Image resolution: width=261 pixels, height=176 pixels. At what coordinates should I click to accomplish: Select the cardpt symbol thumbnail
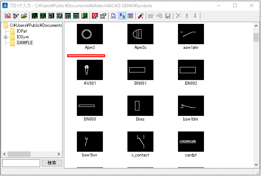191,142
